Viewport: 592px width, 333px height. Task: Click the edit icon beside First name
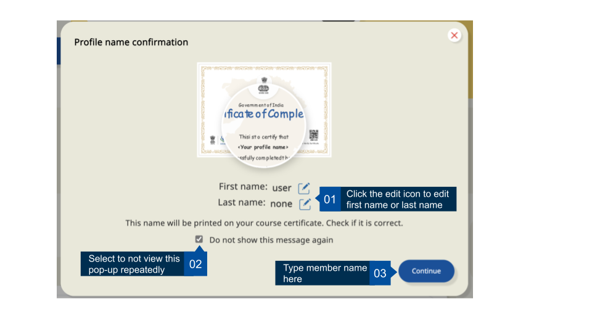click(304, 188)
